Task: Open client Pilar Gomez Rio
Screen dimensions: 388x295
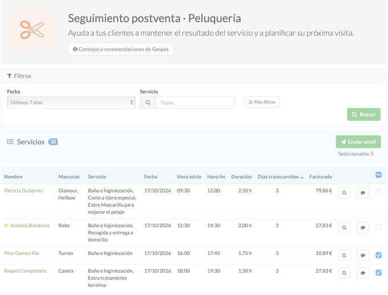Action: 22,253
